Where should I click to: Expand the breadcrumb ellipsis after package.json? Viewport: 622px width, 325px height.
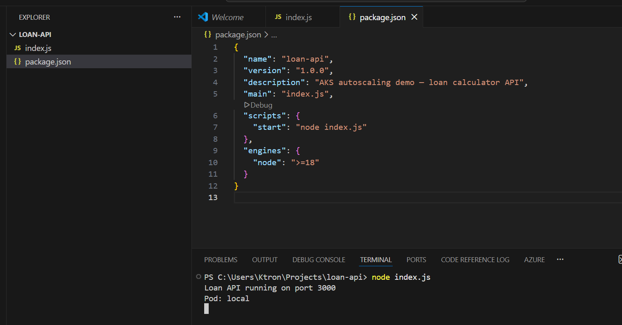(274, 35)
